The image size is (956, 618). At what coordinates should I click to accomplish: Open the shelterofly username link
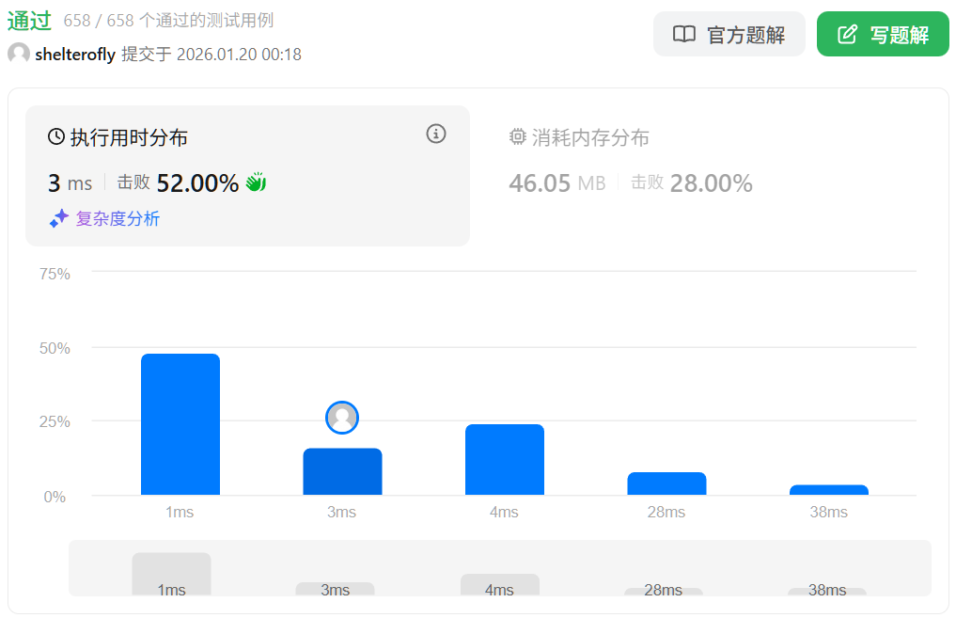point(75,55)
